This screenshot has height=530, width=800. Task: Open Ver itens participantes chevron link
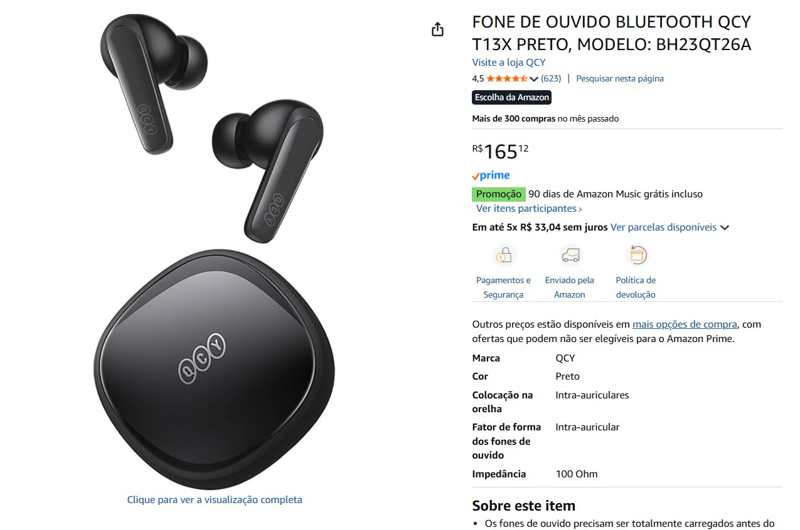pos(529,209)
